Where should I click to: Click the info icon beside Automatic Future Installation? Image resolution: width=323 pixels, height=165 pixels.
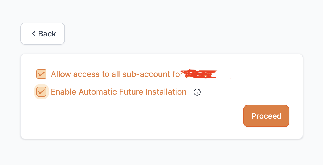pyautogui.click(x=197, y=92)
